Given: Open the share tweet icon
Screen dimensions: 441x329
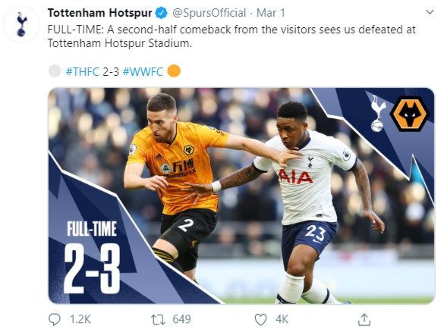Looking at the screenshot, I should (x=364, y=319).
